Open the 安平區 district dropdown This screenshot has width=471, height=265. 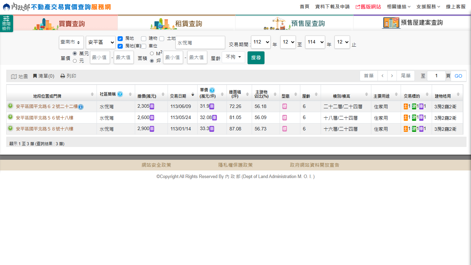click(101, 42)
